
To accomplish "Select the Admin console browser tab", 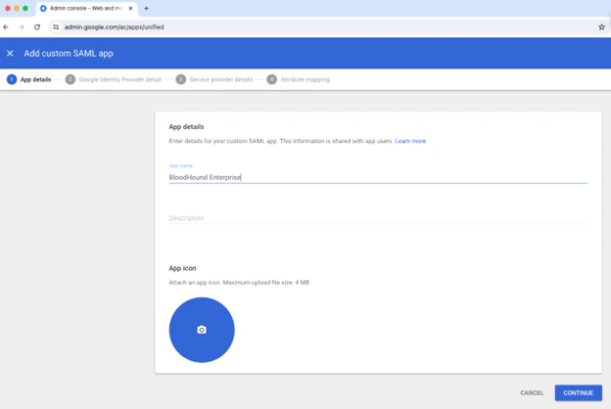I will coord(86,8).
